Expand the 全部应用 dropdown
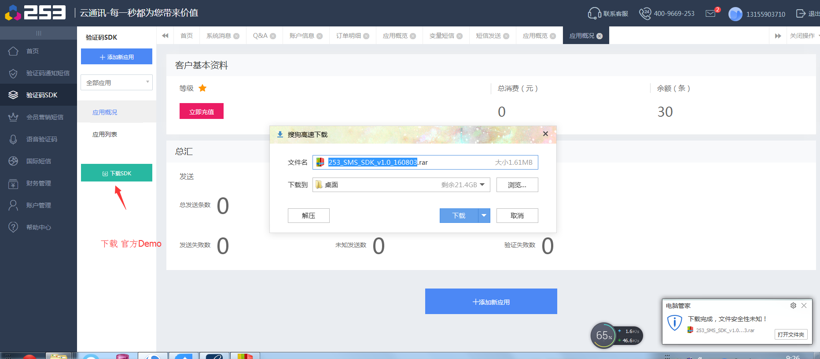Viewport: 820px width, 359px height. pos(117,82)
